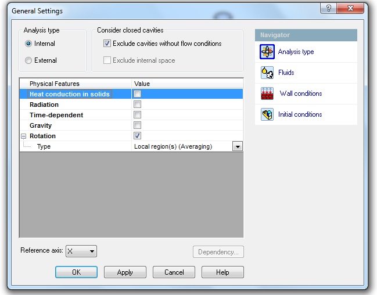
Task: Open the Reference axis dropdown
Action: coord(81,251)
